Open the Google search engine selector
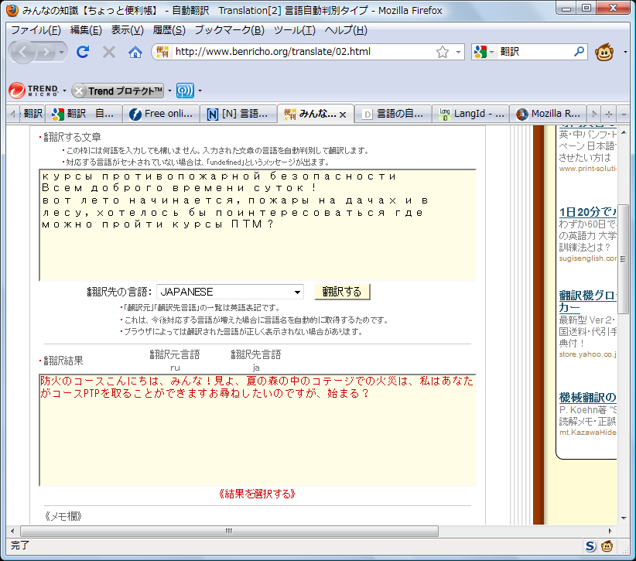 pyautogui.click(x=484, y=52)
